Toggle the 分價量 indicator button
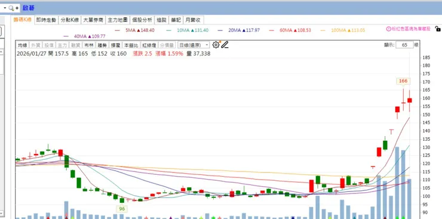Screen dimensions: 442x219 click(167, 45)
